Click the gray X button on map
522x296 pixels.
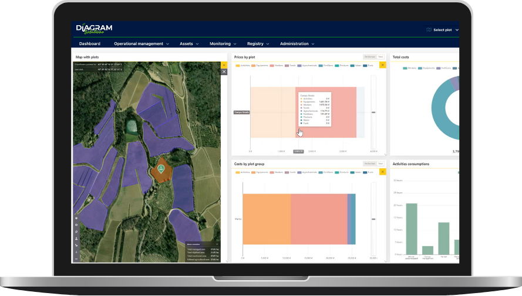point(224,72)
